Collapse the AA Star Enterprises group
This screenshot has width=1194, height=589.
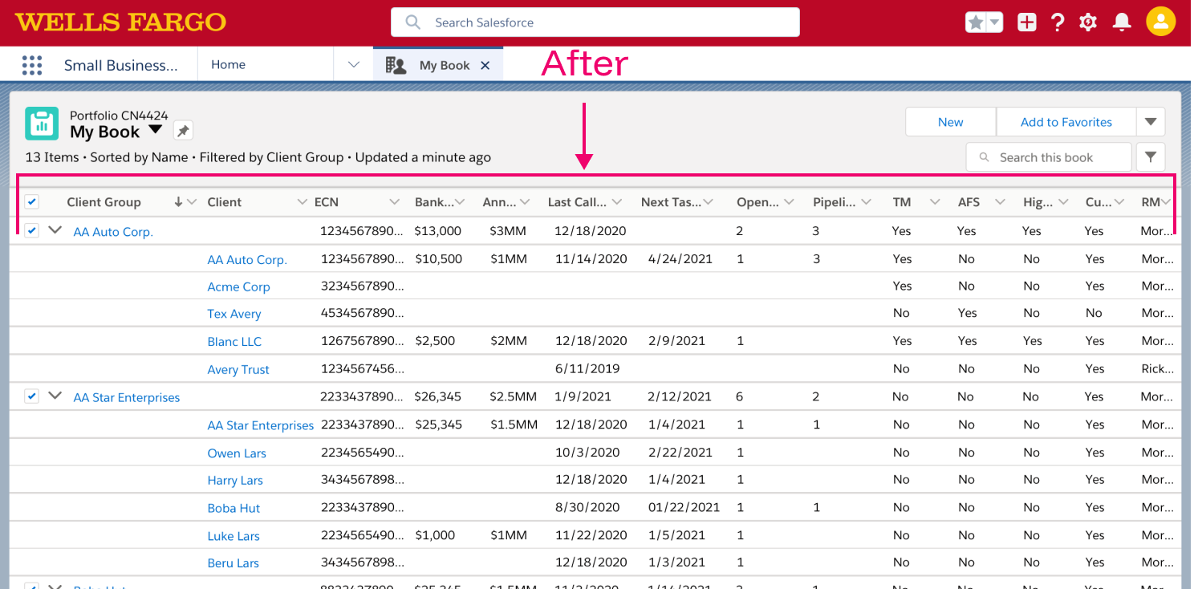[55, 396]
